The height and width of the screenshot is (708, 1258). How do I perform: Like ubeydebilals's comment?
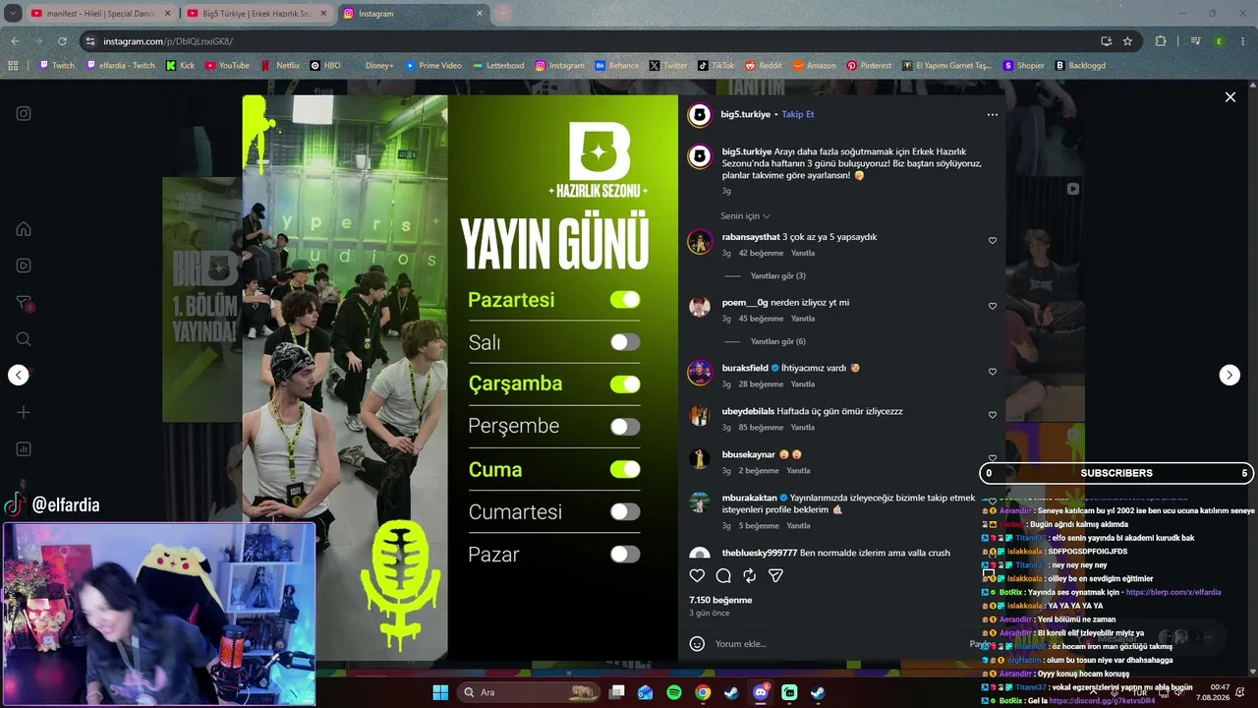(x=993, y=415)
